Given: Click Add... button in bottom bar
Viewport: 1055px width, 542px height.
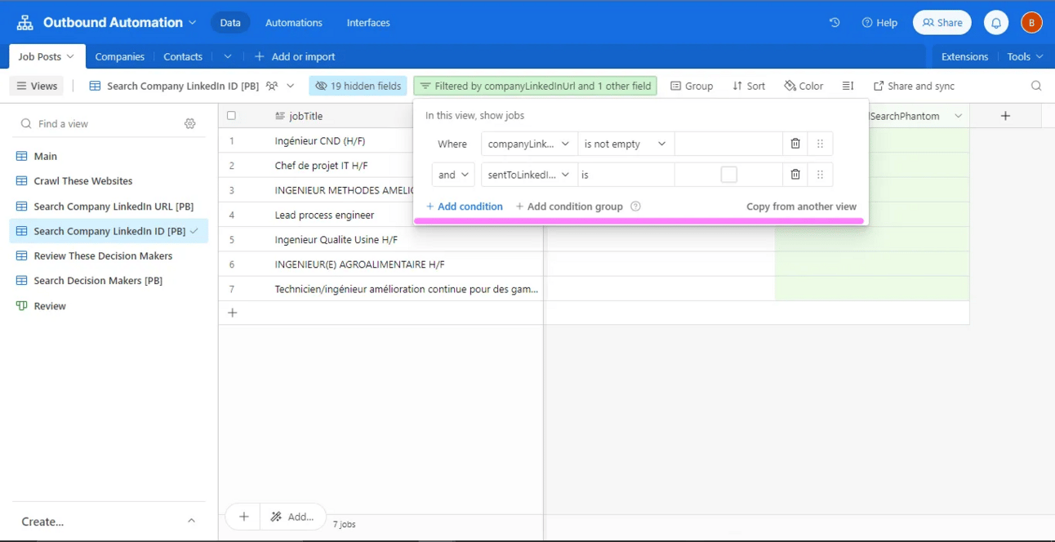Looking at the screenshot, I should (x=292, y=517).
